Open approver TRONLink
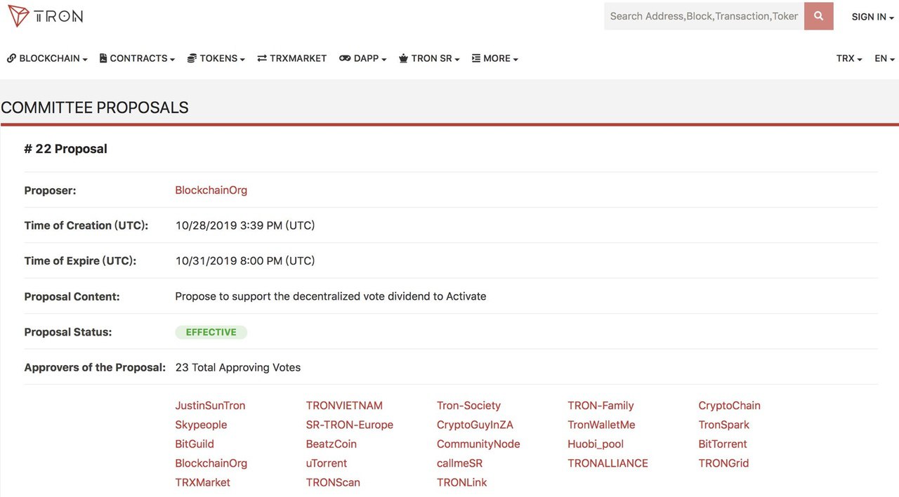The width and height of the screenshot is (899, 497). click(x=461, y=482)
